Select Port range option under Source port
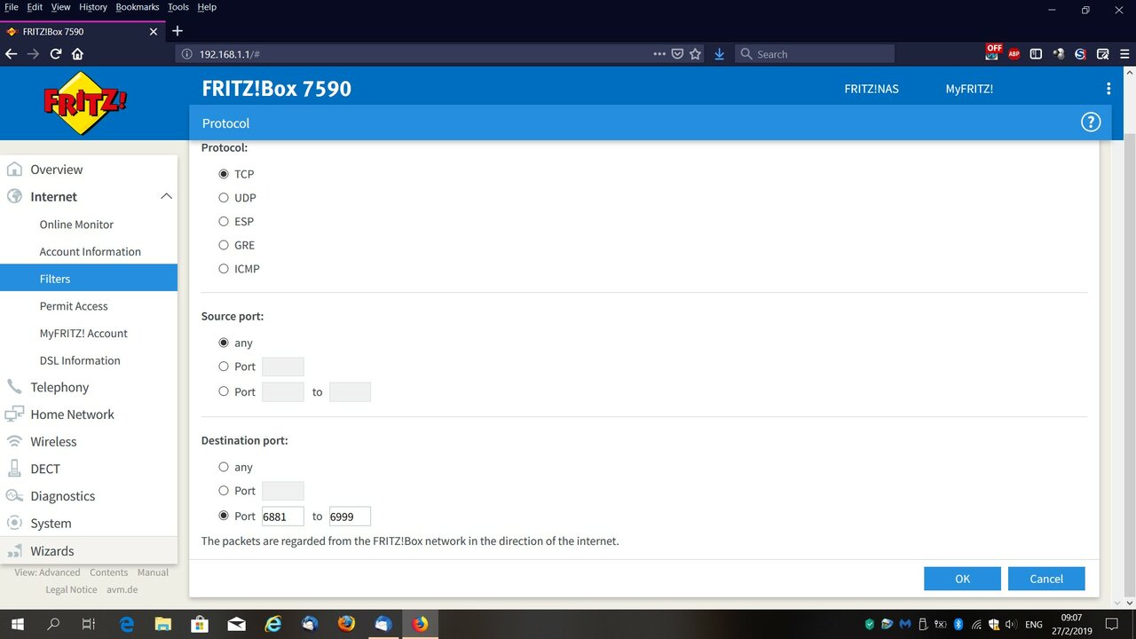Image resolution: width=1136 pixels, height=639 pixels. coord(224,391)
